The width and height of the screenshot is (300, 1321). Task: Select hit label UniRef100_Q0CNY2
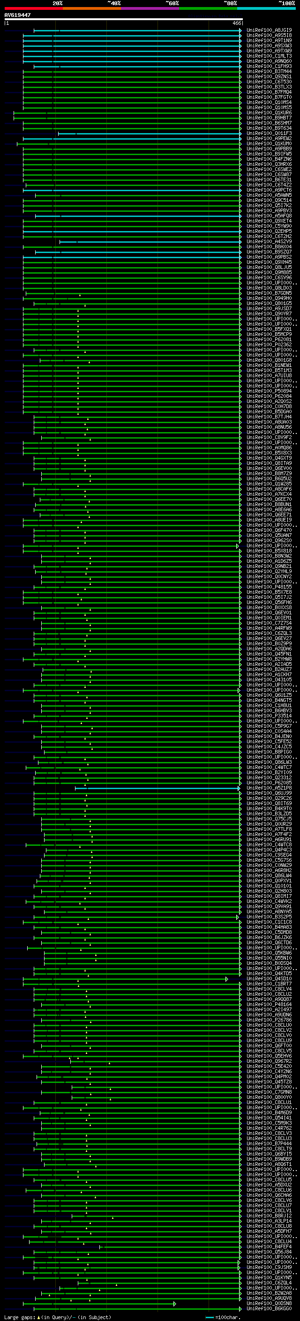(x=269, y=576)
